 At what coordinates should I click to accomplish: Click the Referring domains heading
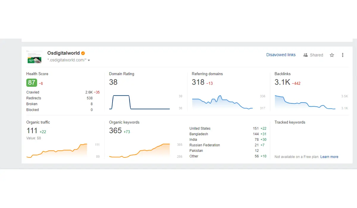click(207, 74)
